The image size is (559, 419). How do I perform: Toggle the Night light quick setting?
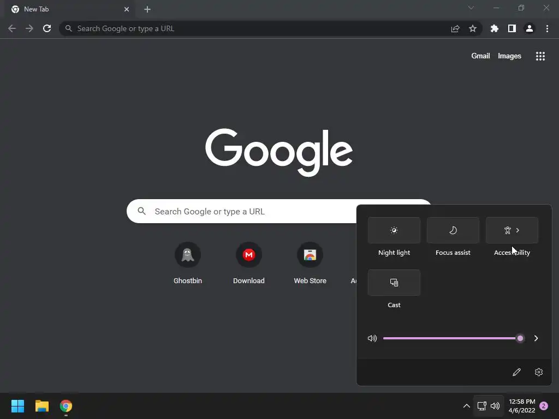pyautogui.click(x=394, y=230)
